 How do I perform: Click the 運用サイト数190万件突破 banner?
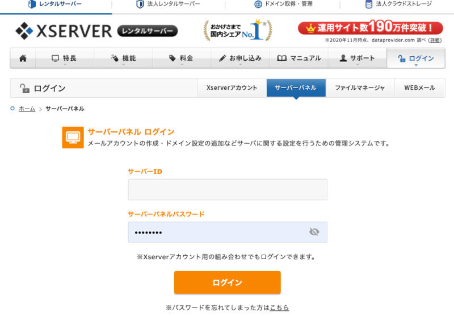pos(371,28)
